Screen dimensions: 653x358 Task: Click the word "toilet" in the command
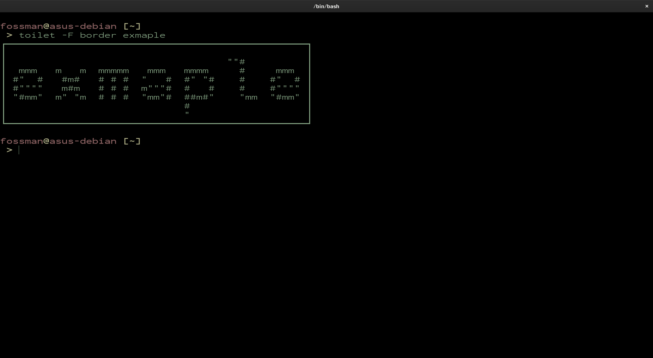37,35
